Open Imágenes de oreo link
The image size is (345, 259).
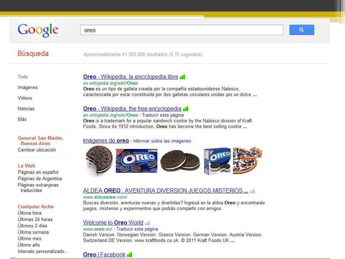[x=106, y=141]
